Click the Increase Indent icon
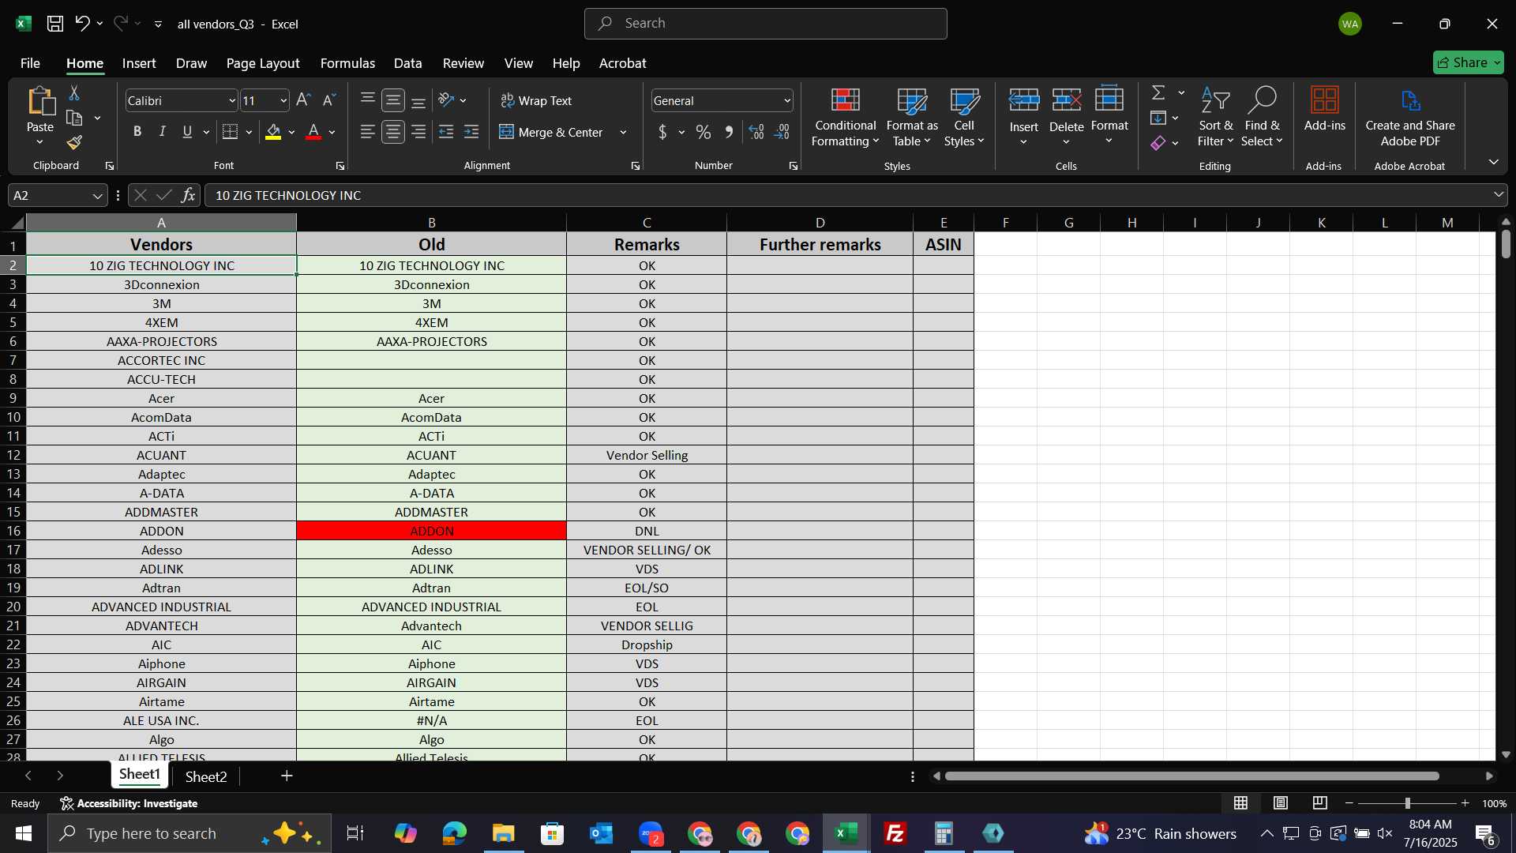 471,132
